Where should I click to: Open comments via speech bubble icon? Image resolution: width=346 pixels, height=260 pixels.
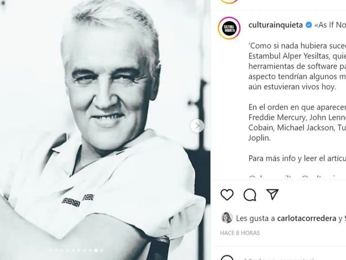point(250,195)
